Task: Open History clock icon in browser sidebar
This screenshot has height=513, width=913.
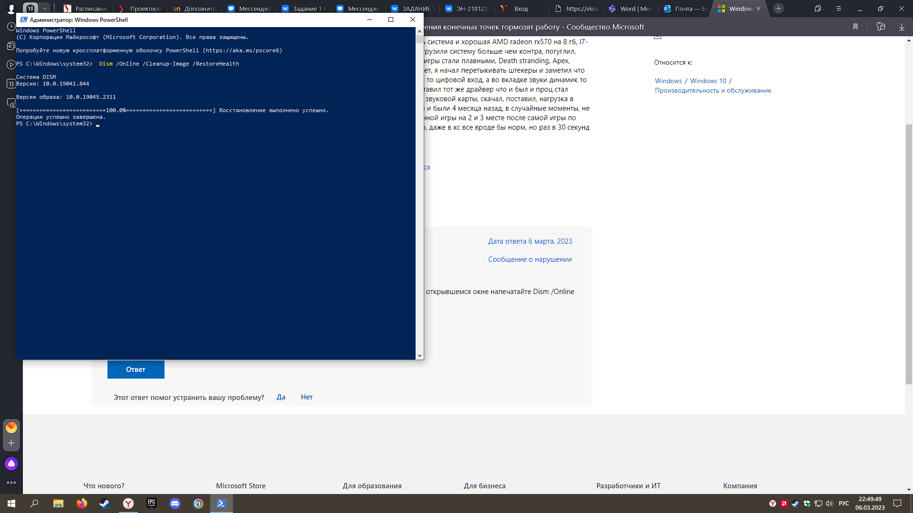Action: pos(11,27)
